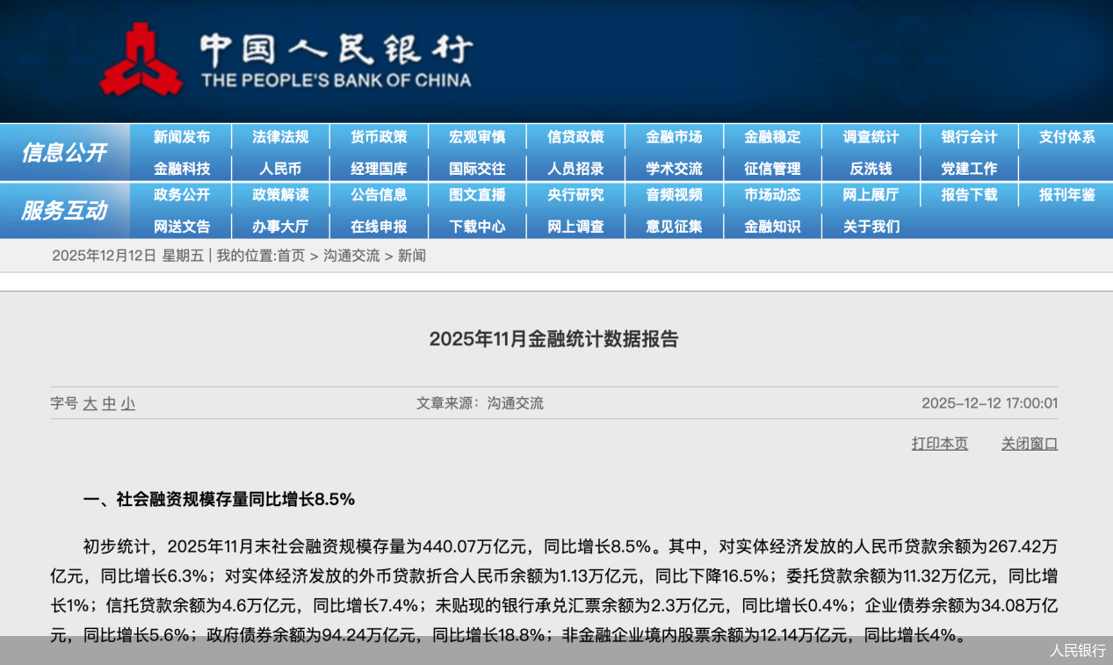Click 打印本页 to print the article
Image resolution: width=1113 pixels, height=665 pixels.
[x=939, y=444]
